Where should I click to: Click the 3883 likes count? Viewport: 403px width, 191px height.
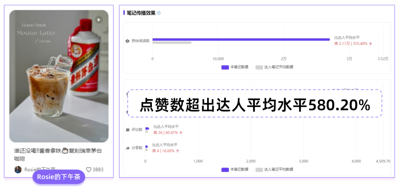(x=98, y=170)
